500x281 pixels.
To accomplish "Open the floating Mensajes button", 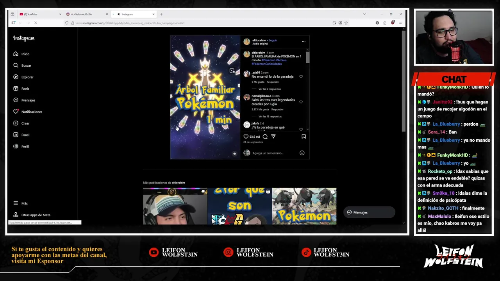I will click(x=369, y=212).
